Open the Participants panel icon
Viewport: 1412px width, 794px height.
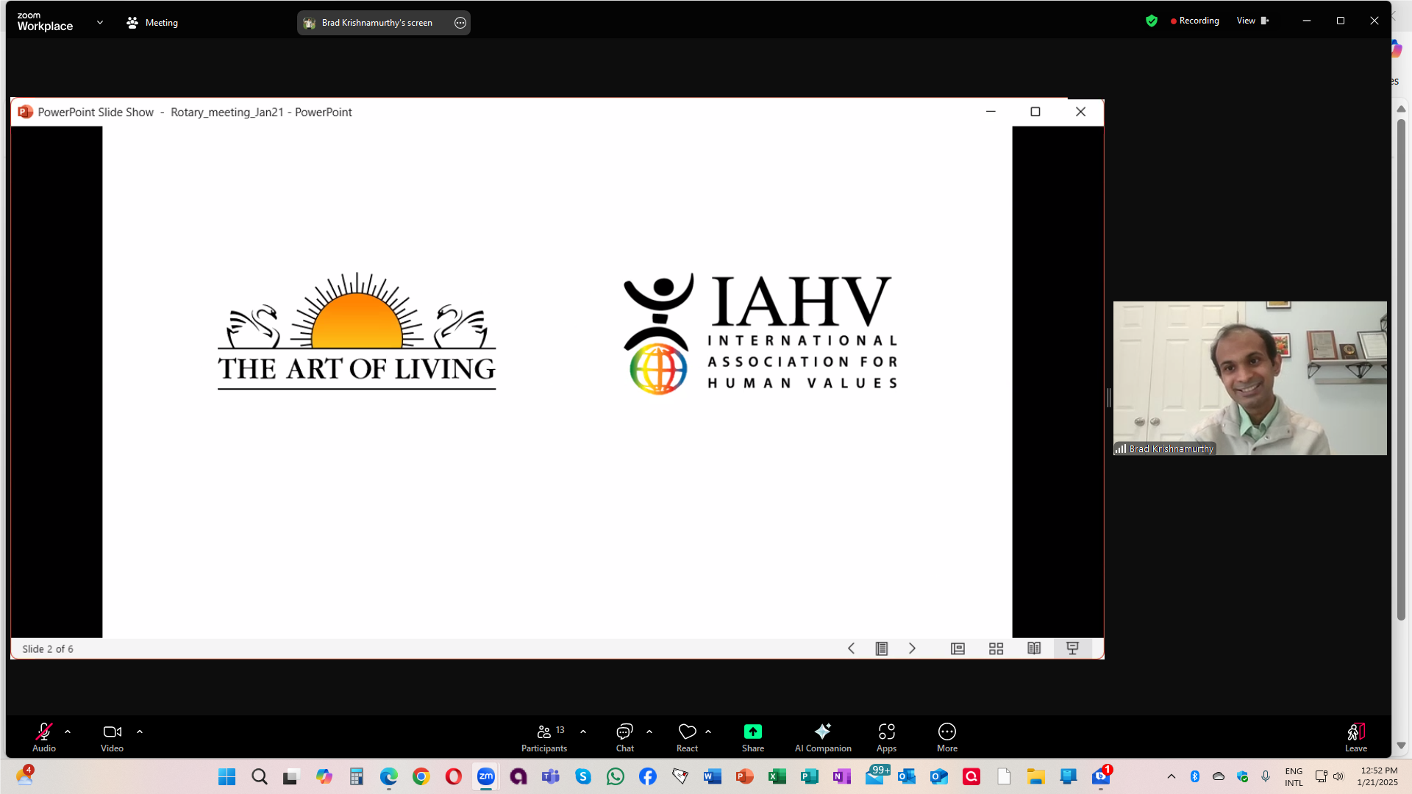pos(544,732)
